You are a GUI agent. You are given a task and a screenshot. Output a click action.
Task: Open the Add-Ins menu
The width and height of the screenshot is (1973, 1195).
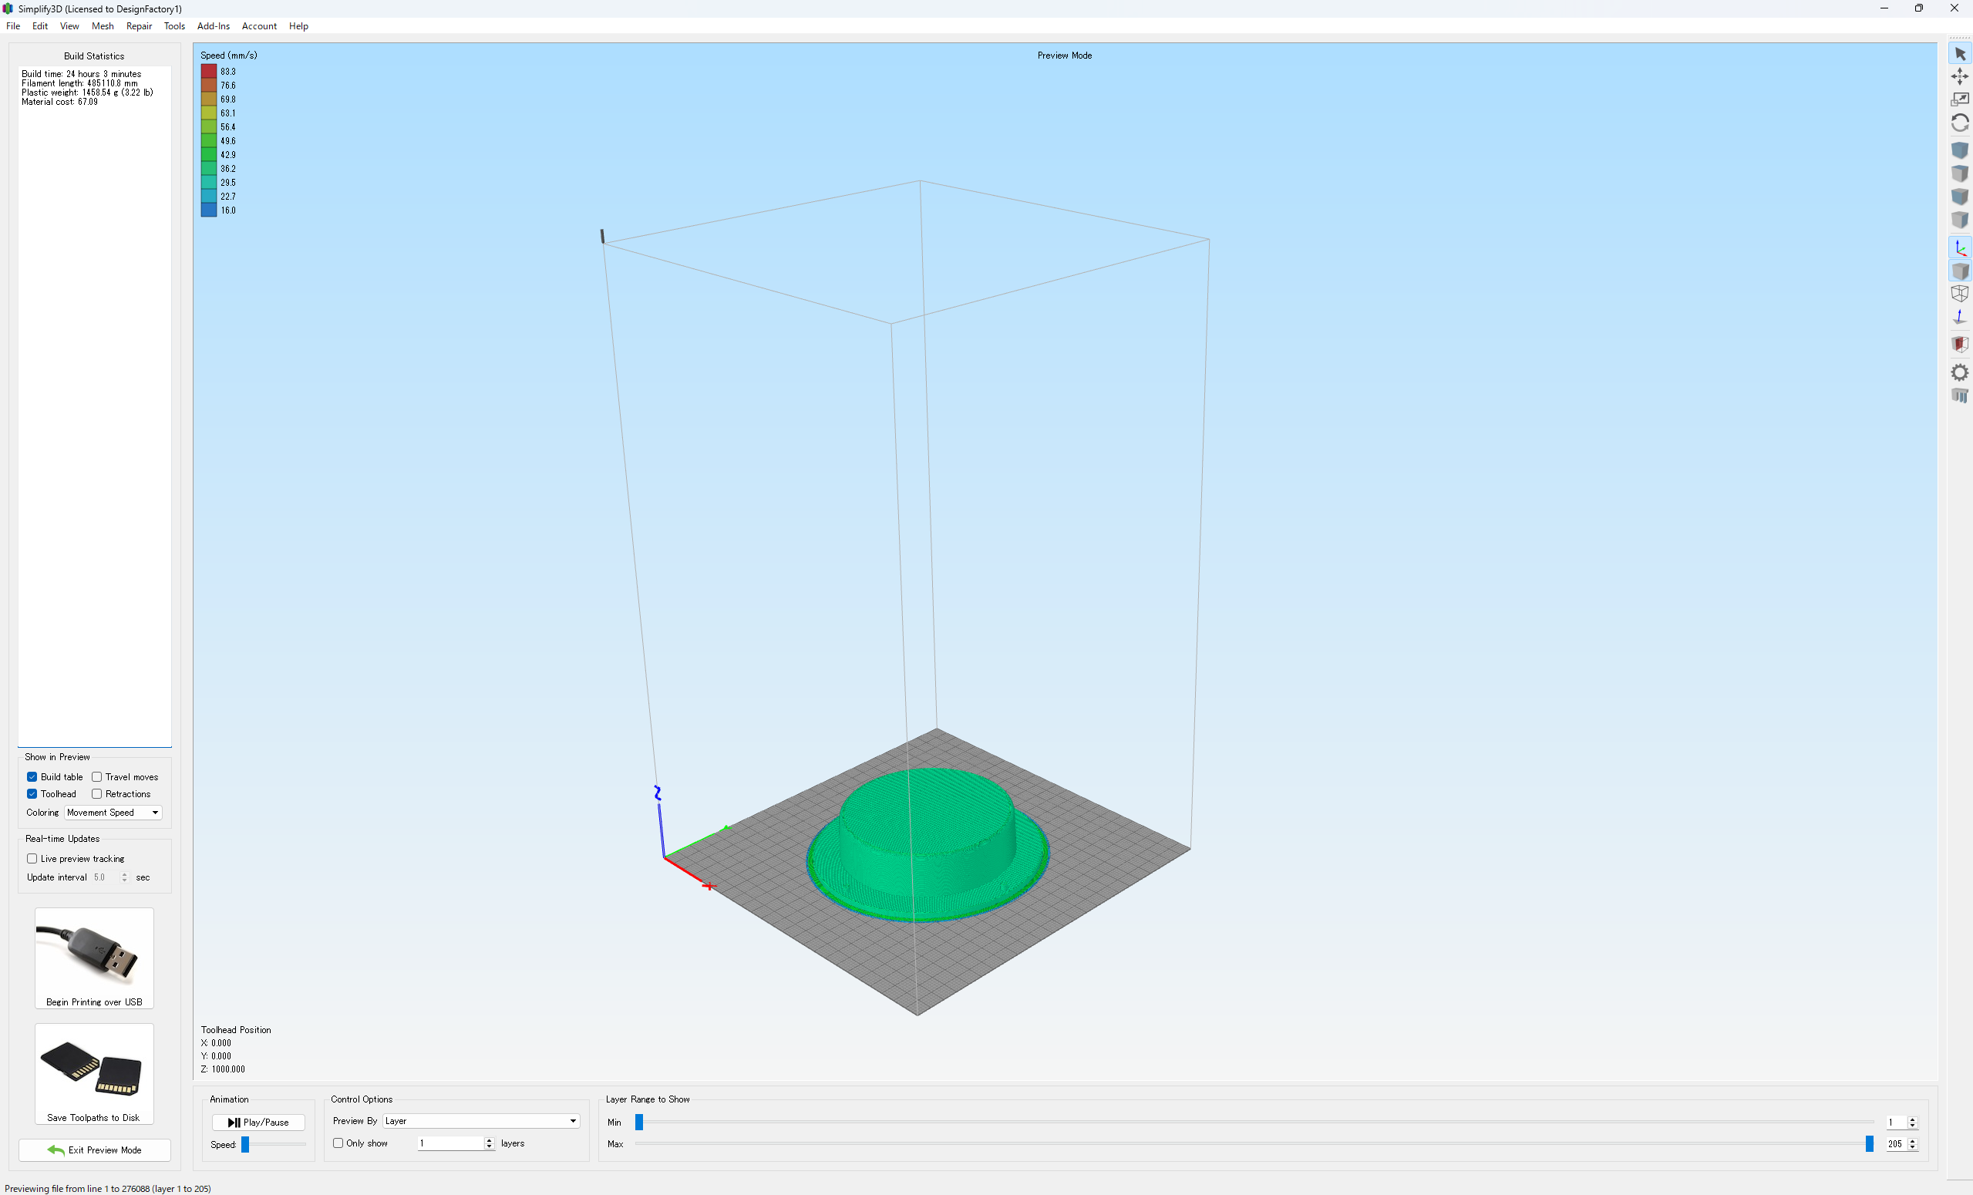pos(213,26)
